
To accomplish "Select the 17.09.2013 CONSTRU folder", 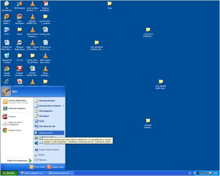I will 148,32.
